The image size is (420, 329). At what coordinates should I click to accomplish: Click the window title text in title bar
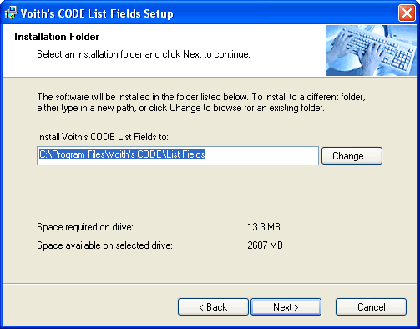coord(97,13)
